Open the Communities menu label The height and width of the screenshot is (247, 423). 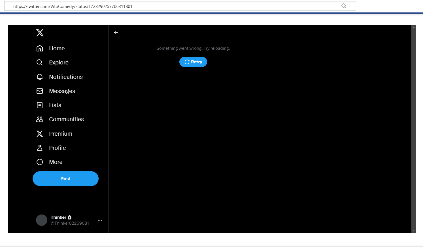tap(67, 119)
